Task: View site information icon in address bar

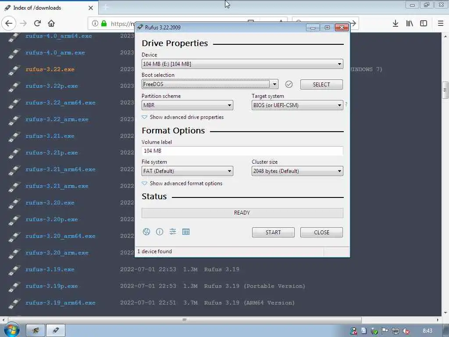Action: coord(95,24)
